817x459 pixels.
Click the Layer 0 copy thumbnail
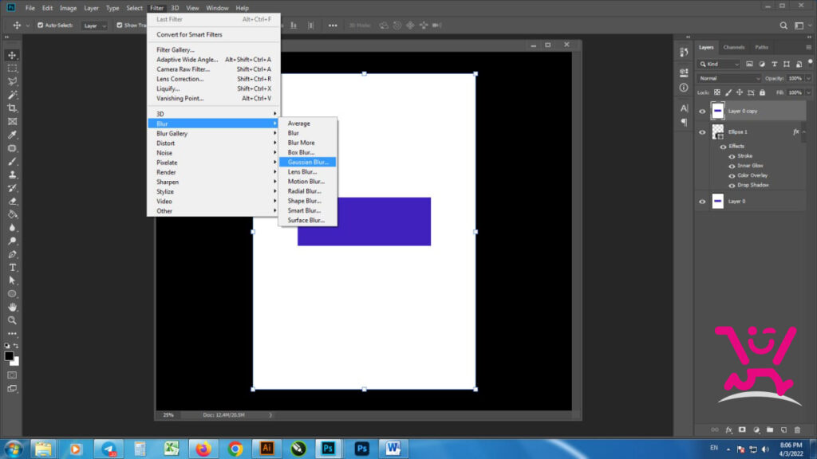coord(717,111)
